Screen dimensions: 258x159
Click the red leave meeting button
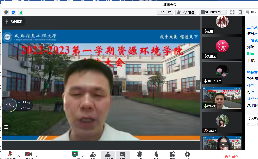coord(232,156)
